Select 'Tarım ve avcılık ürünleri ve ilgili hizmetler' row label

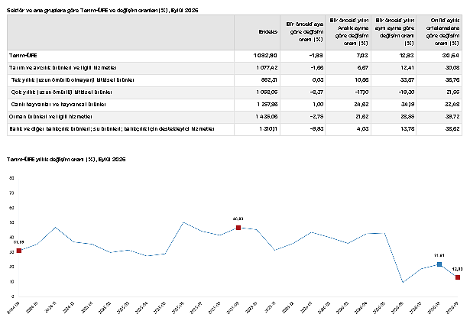[x=63, y=68]
